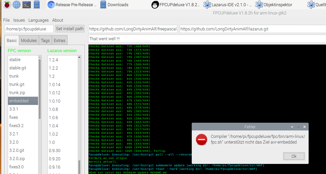Select '3.2.1' in FPC version list
Image resolution: width=326 pixels, height=174 pixels.
(23, 134)
